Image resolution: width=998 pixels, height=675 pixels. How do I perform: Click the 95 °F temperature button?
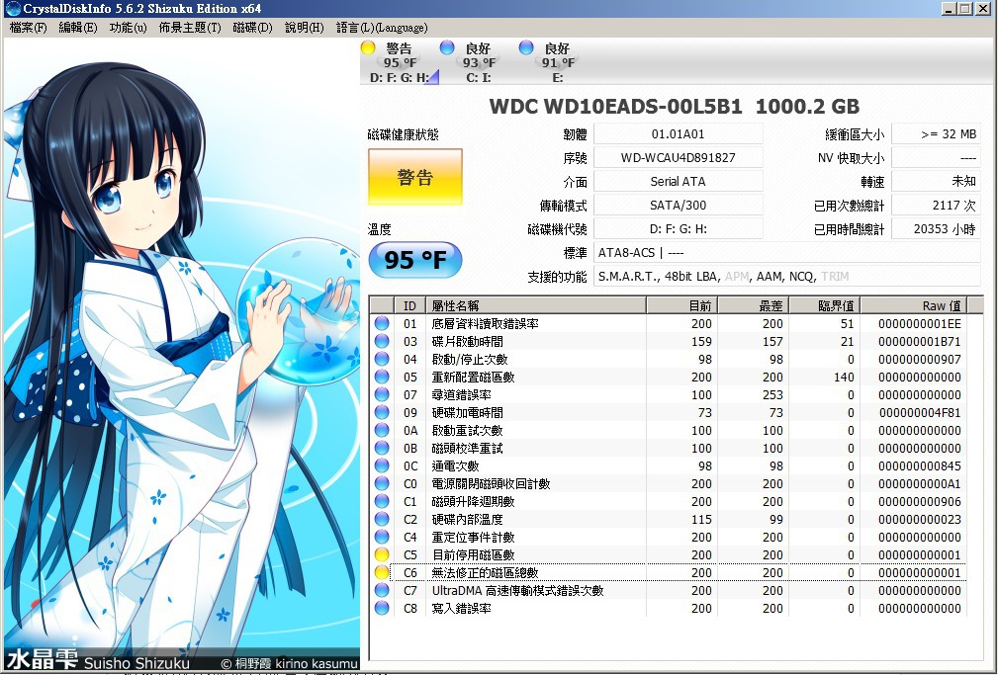415,260
